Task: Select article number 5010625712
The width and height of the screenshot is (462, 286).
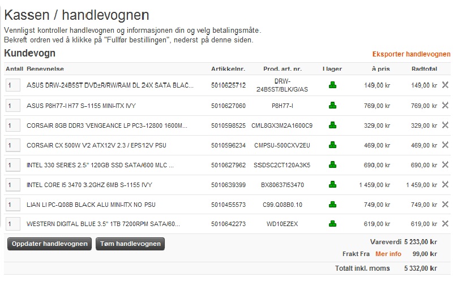Action: (228, 85)
